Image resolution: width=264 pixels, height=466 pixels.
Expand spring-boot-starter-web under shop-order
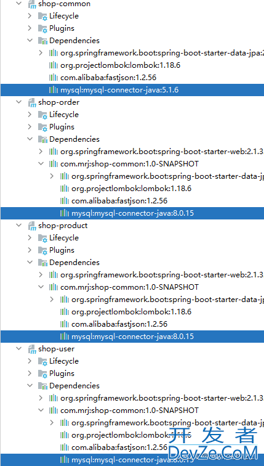(41, 152)
